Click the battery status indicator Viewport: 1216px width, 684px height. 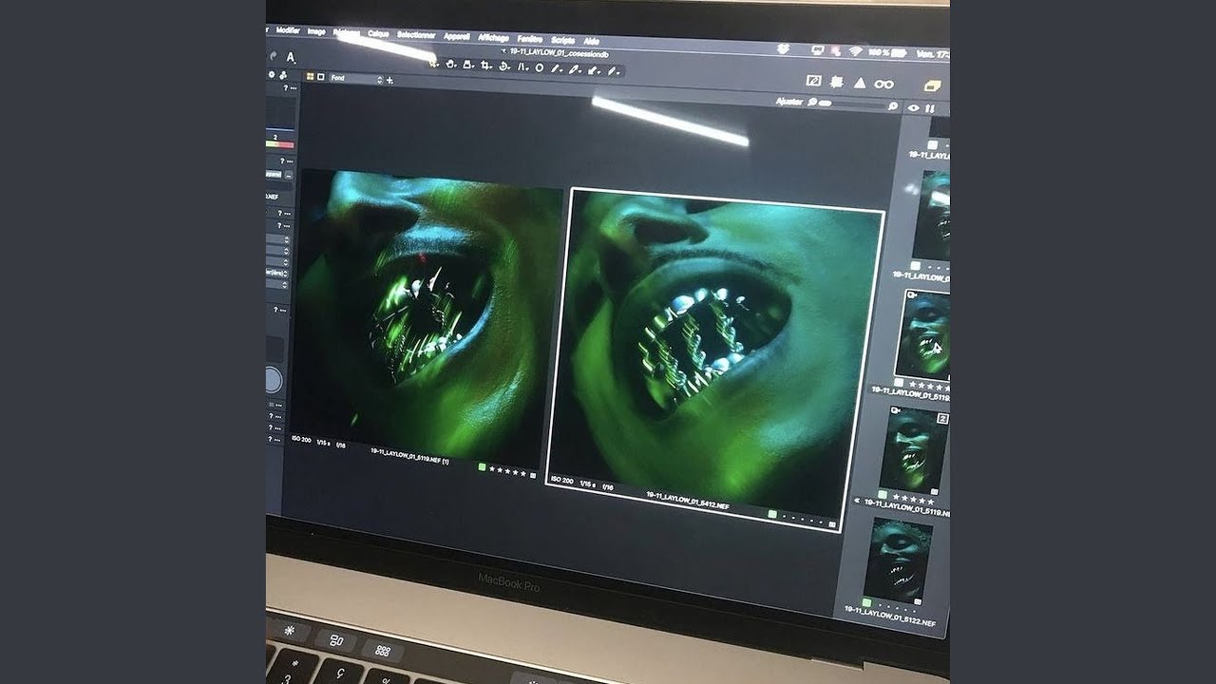887,52
